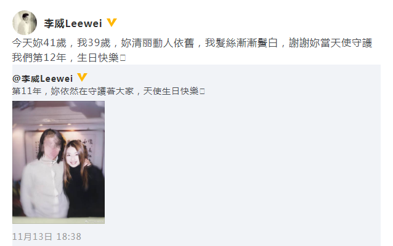Open the @李威Leewei mention in the repost

pyautogui.click(x=43, y=79)
